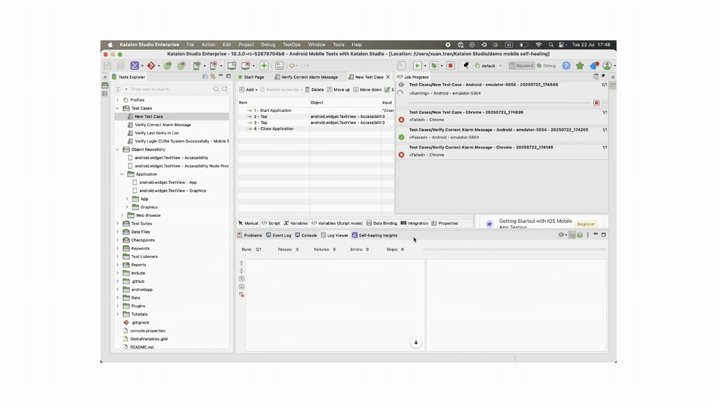Viewport: 717px width, 403px height.
Task: Select Verify Last Items In List test case
Action: [x=156, y=133]
